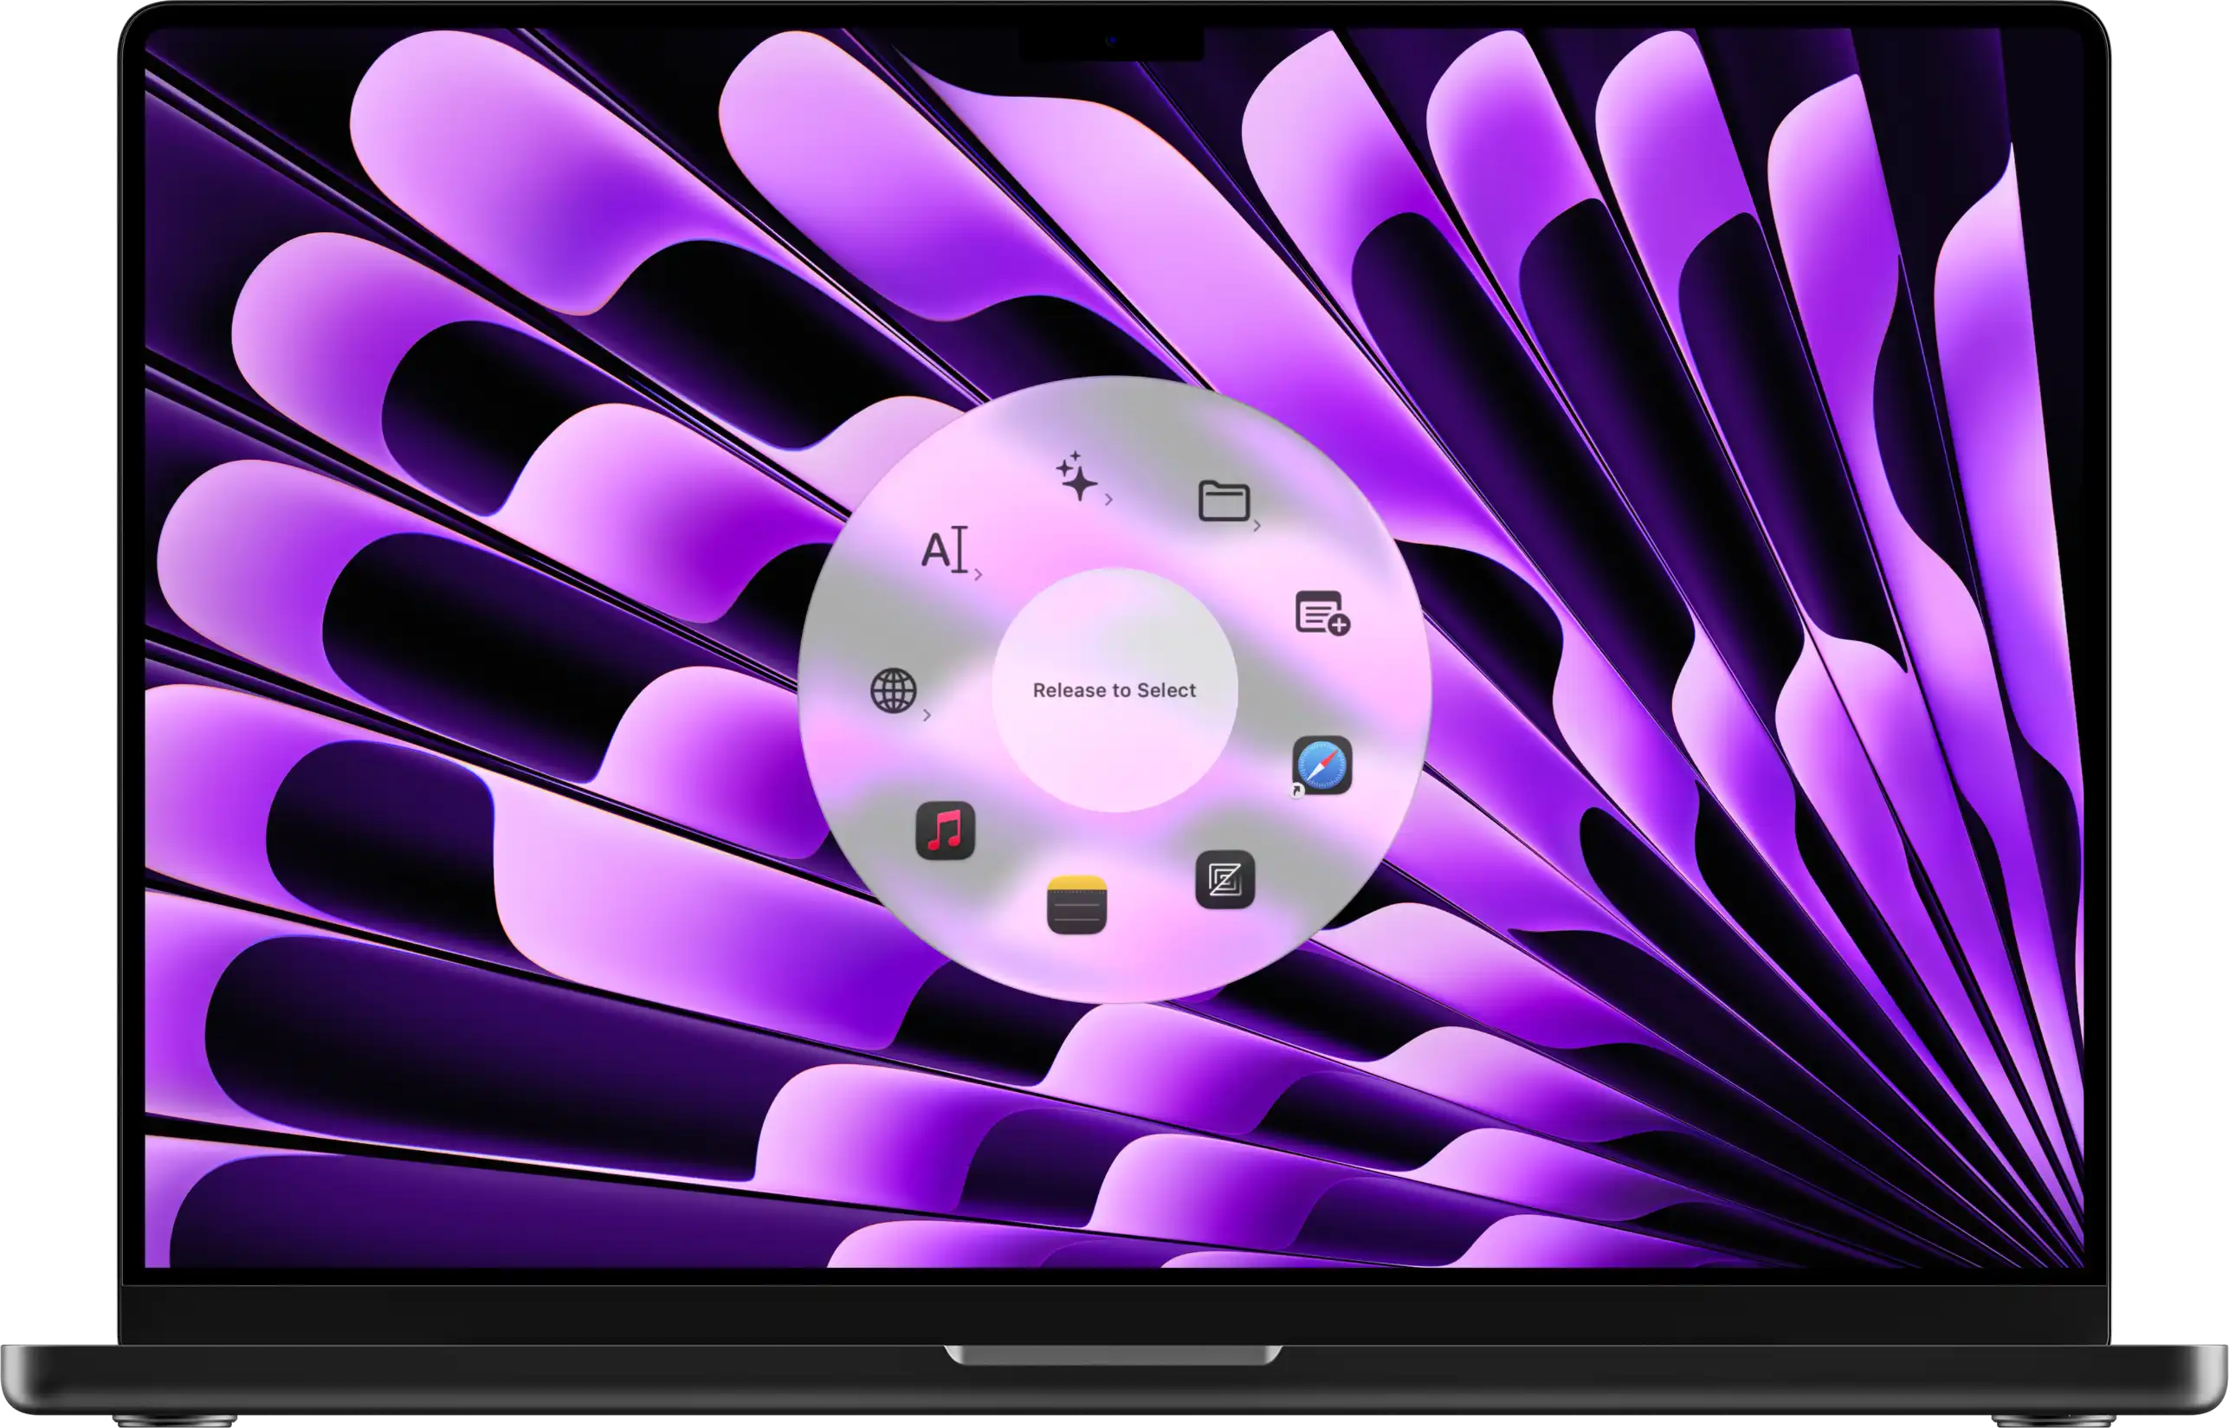
Task: Click the 'Release to Select' center circle
Action: tap(1114, 690)
